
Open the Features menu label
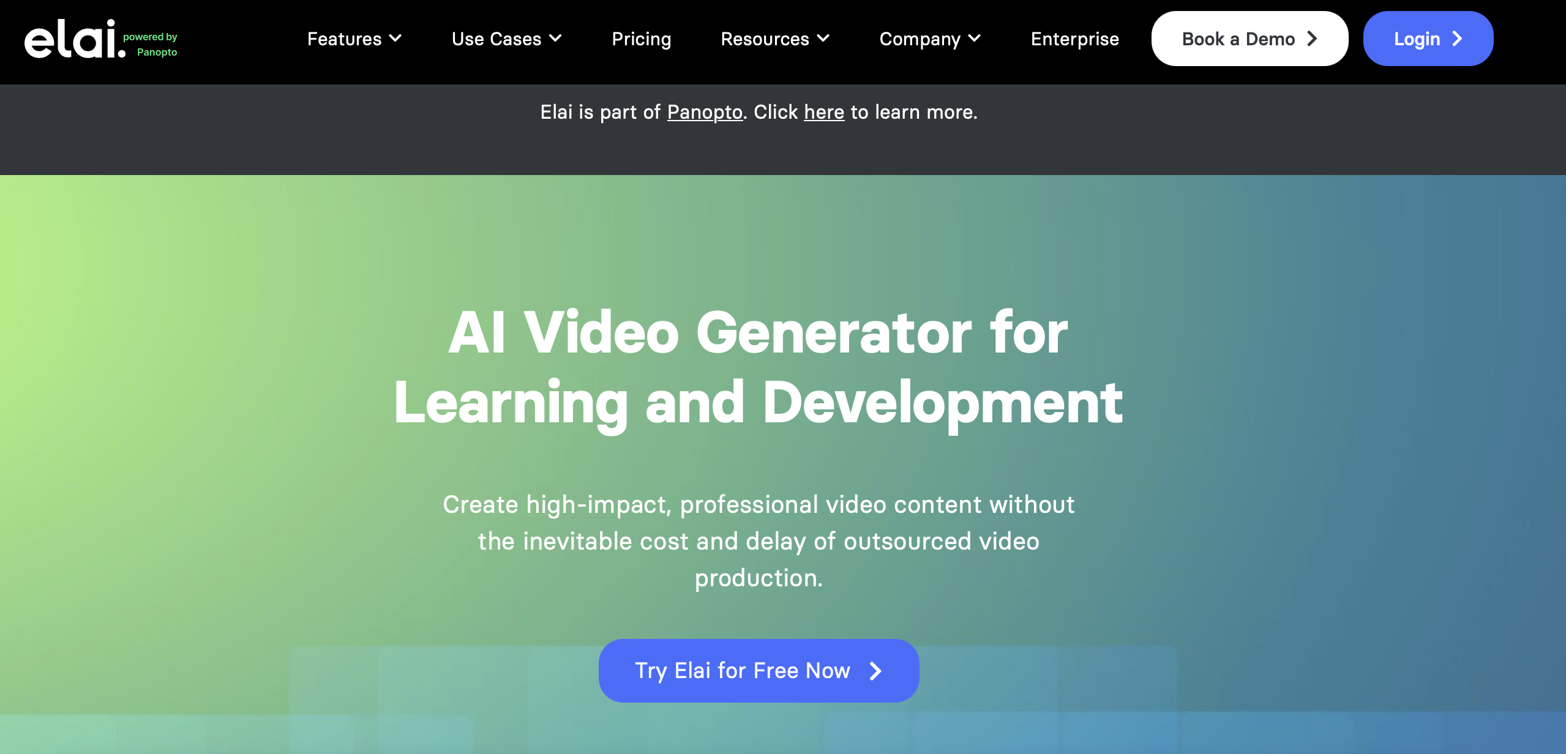pyautogui.click(x=345, y=39)
